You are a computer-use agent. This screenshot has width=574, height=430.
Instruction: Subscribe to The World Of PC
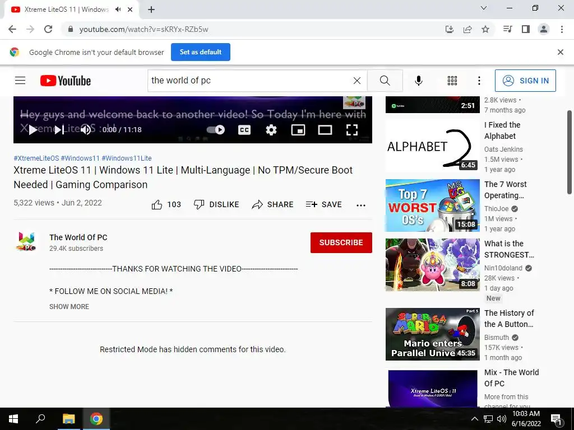(341, 242)
